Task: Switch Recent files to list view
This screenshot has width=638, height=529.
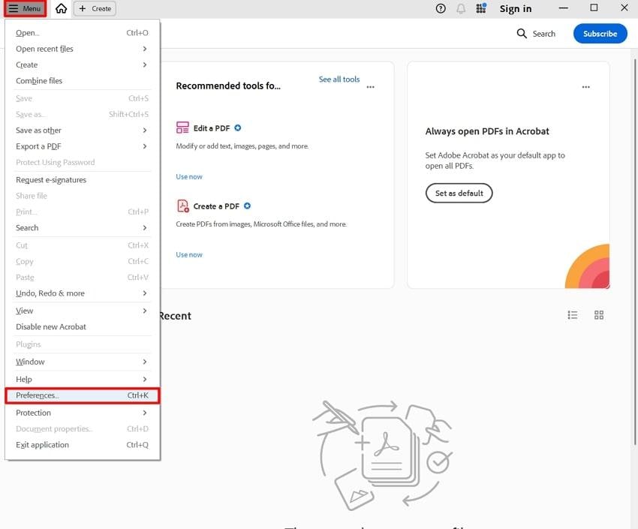Action: tap(572, 315)
